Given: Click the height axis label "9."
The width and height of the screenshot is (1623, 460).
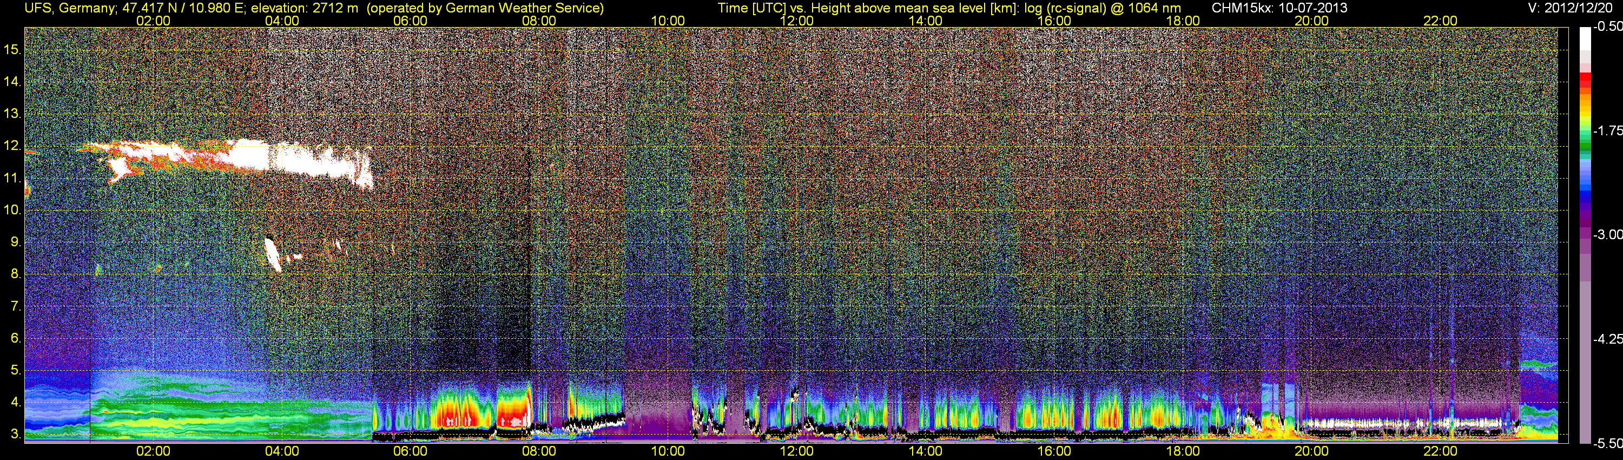Looking at the screenshot, I should tap(16, 242).
